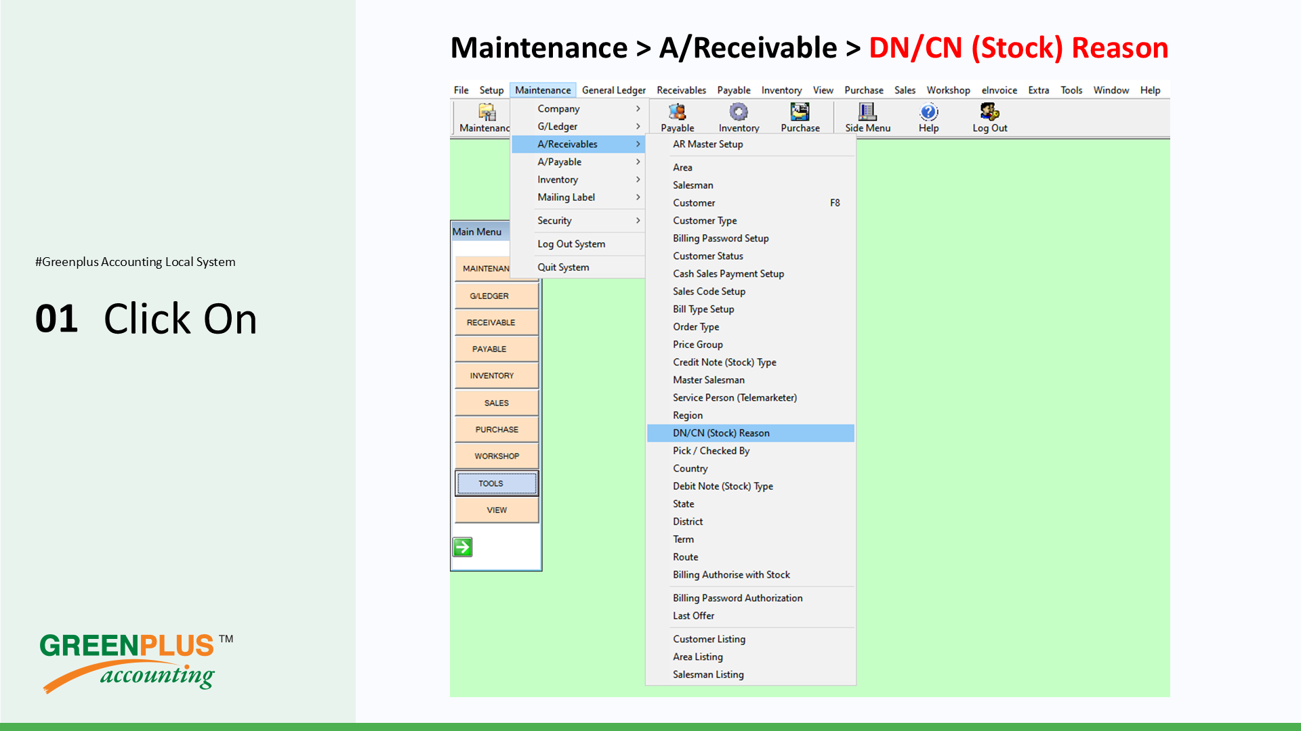This screenshot has height=731, width=1301.
Task: Select Quit System menu entry
Action: (x=578, y=267)
